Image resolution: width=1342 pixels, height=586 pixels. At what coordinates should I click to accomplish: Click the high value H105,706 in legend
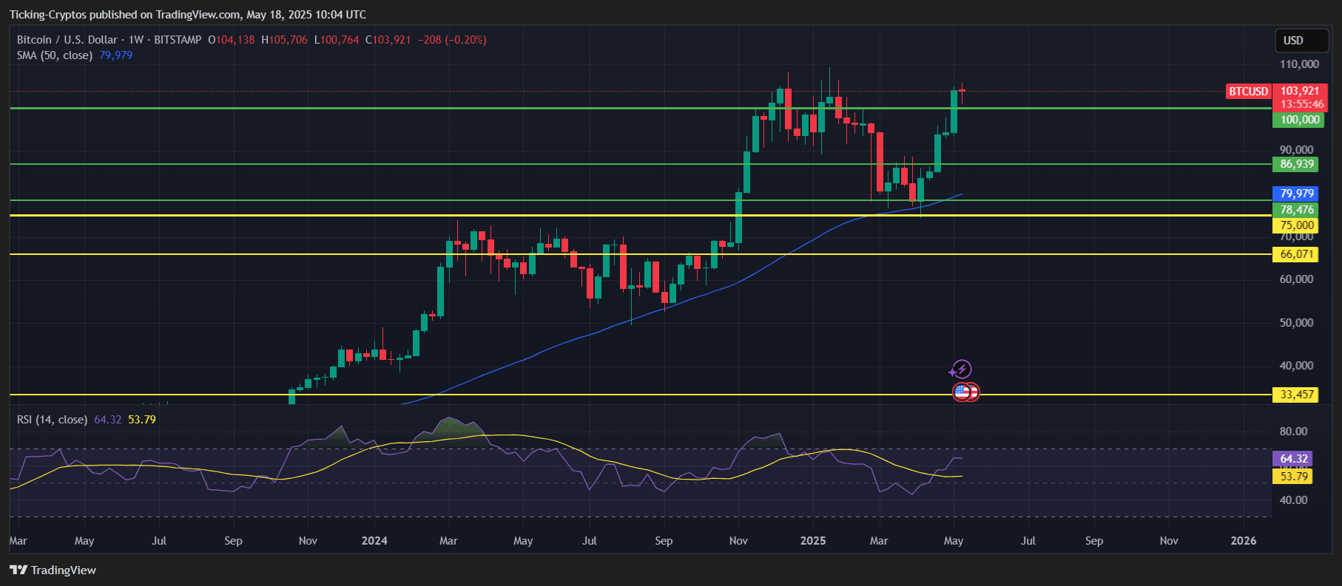pos(284,40)
